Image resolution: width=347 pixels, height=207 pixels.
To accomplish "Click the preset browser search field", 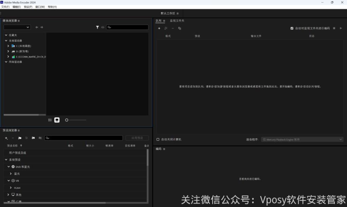I will (x=84, y=138).
